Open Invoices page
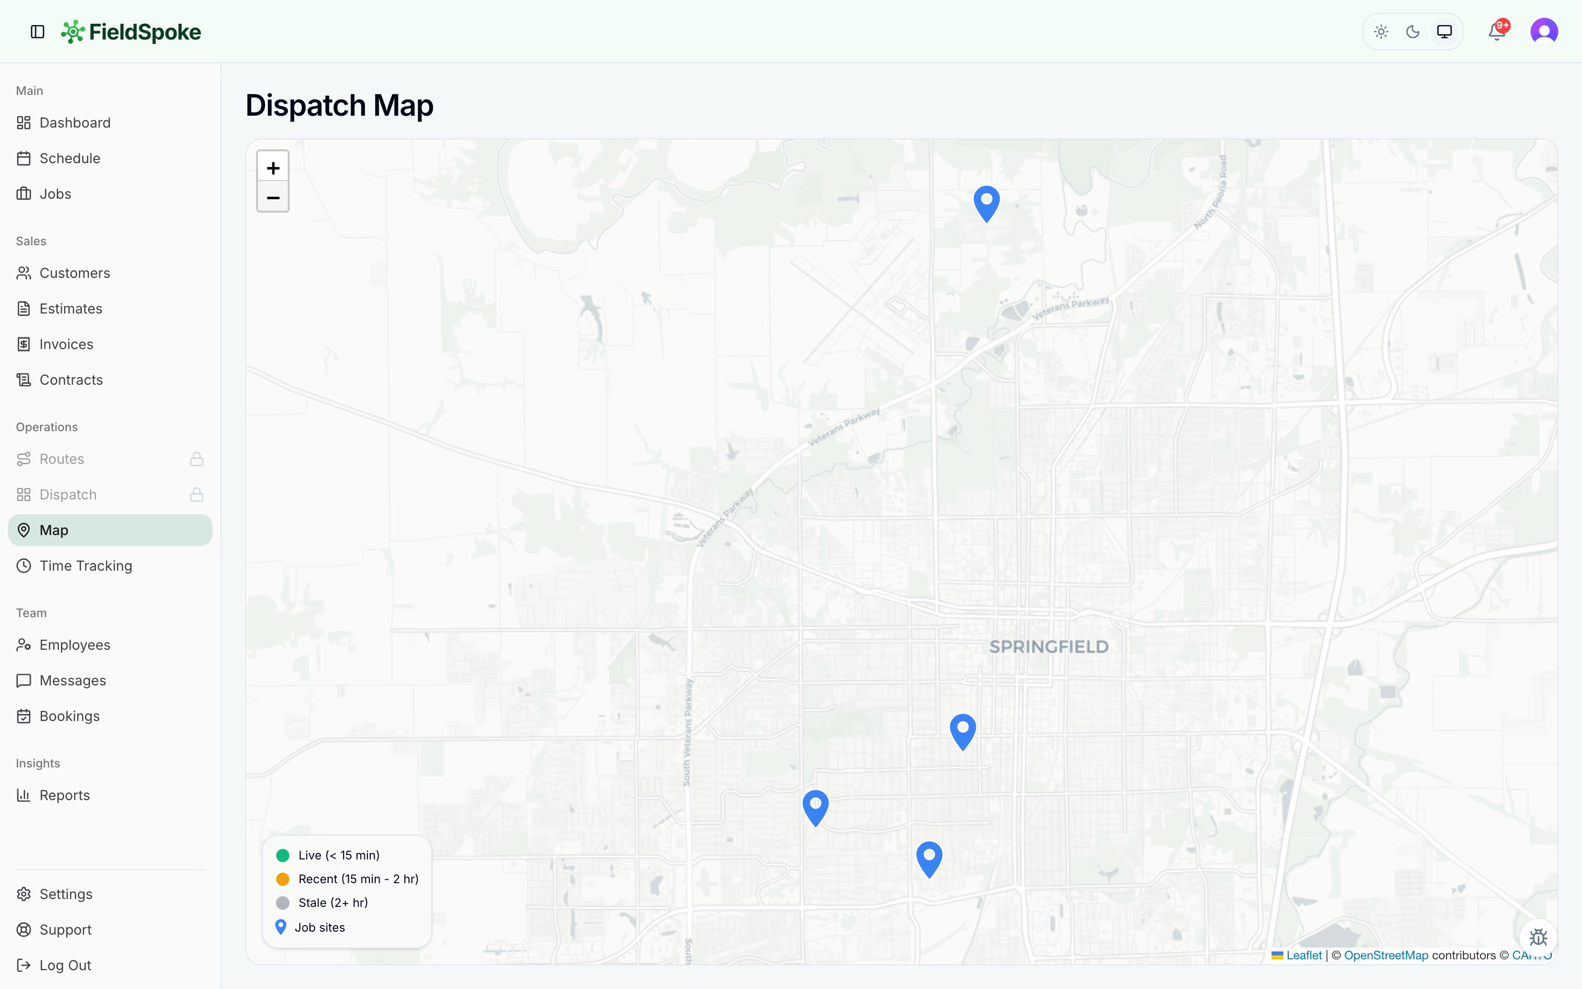This screenshot has width=1582, height=989. coord(110,344)
